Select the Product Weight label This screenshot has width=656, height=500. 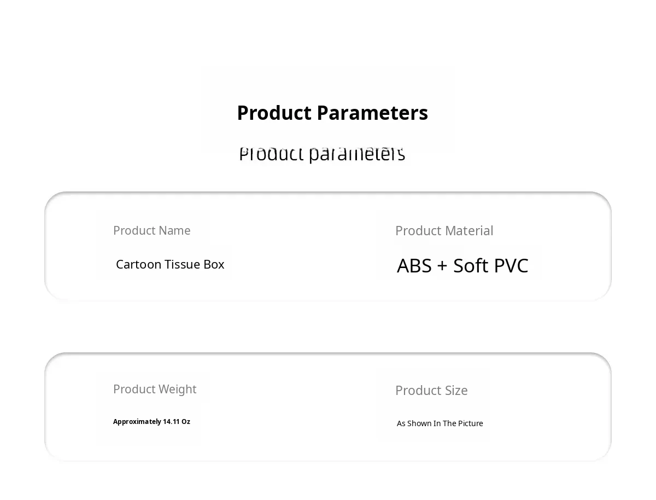tap(154, 389)
